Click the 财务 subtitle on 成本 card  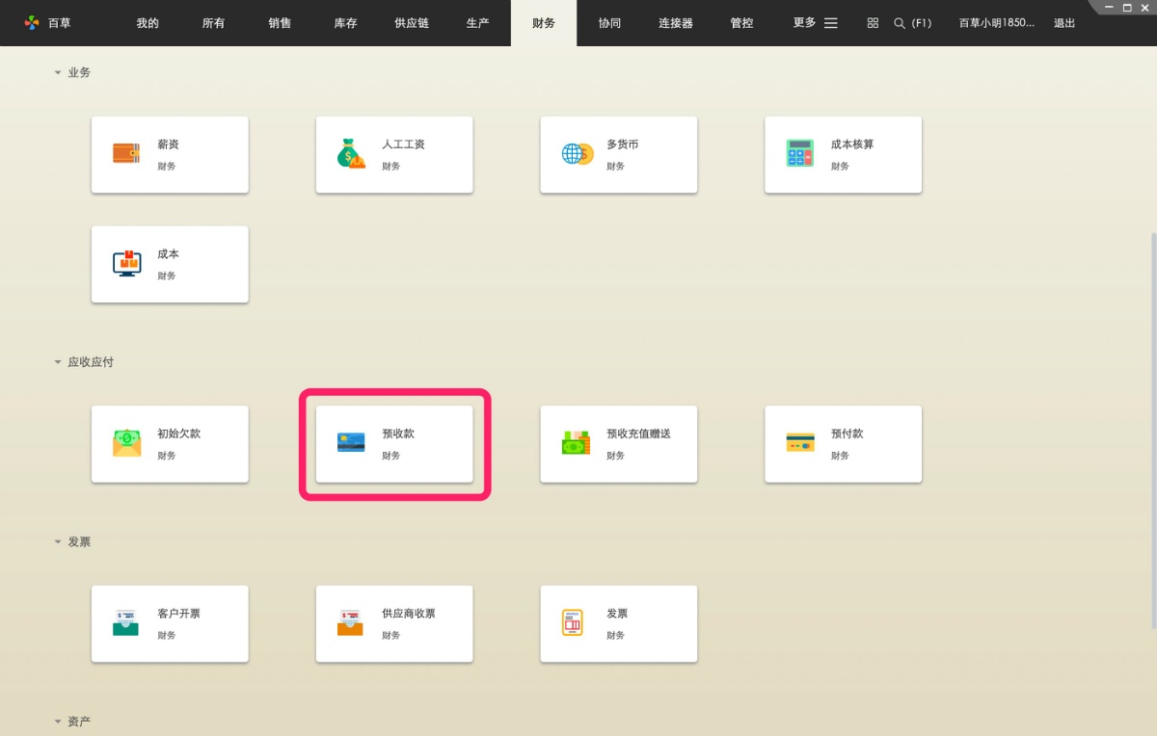pos(167,276)
